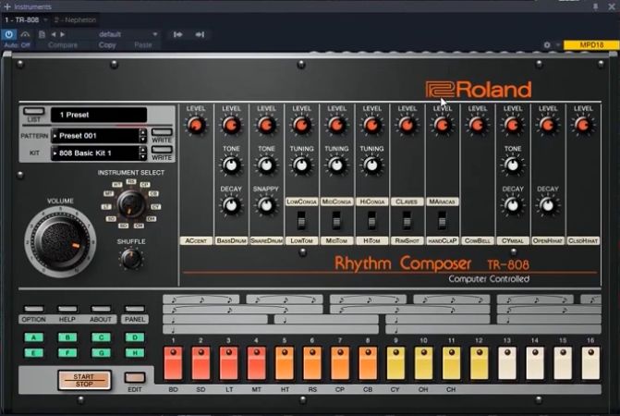
Task: Click the SHUFFLE knob
Action: (x=131, y=259)
